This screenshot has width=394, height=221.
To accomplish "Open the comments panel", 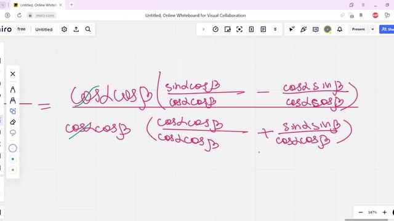I will point(316,29).
